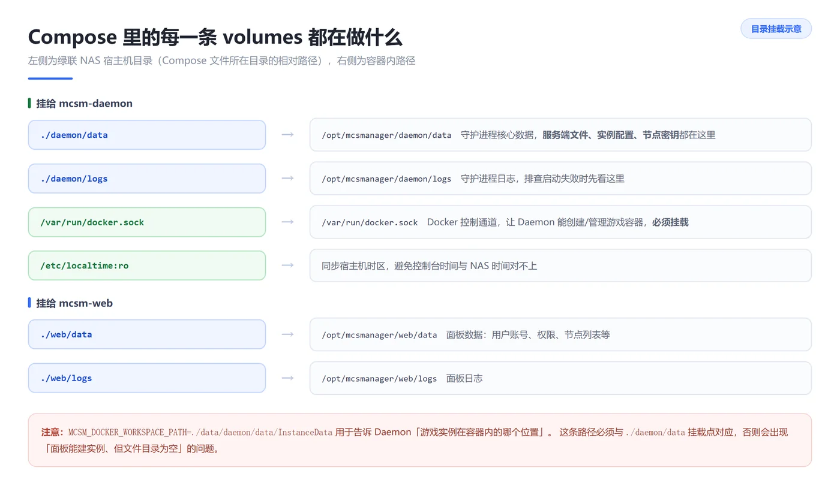The image size is (840, 489).
Task: Select the ./daemon/data host path box
Action: point(147,135)
